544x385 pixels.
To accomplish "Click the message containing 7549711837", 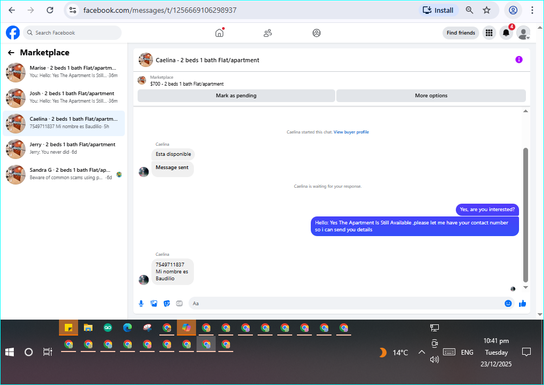I will point(173,272).
